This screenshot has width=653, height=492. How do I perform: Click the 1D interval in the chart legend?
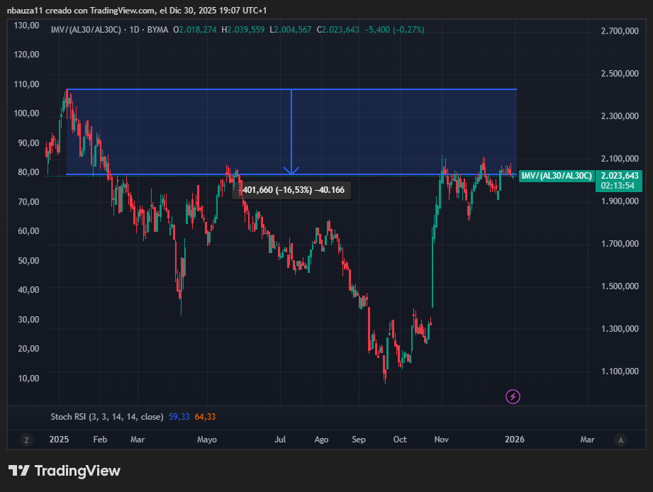tap(133, 29)
